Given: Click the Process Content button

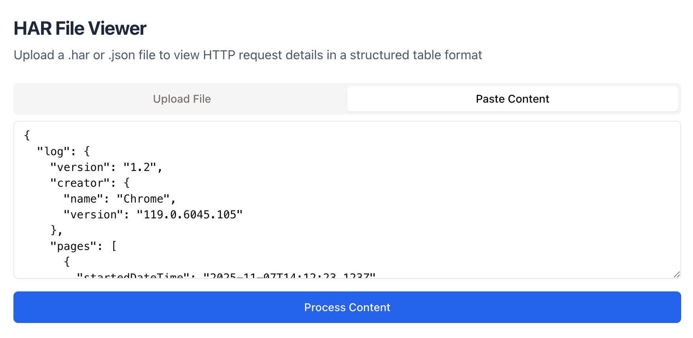Looking at the screenshot, I should 347,307.
